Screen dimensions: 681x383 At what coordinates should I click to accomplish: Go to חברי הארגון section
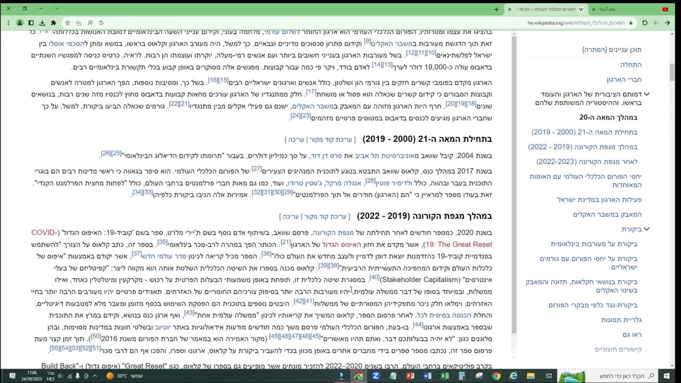tap(624, 79)
